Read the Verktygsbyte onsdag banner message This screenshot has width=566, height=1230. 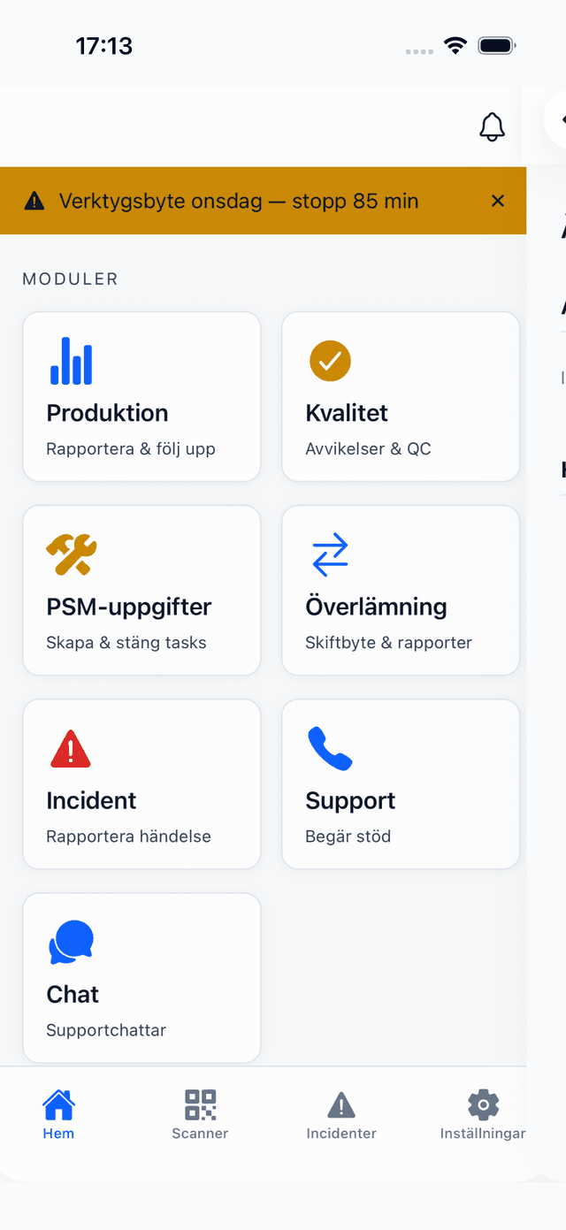point(239,201)
